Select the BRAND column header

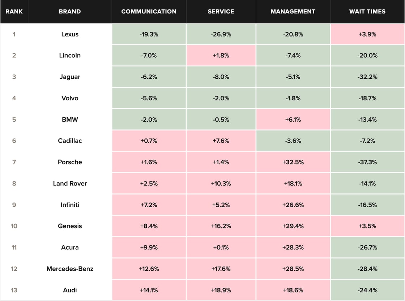point(70,12)
